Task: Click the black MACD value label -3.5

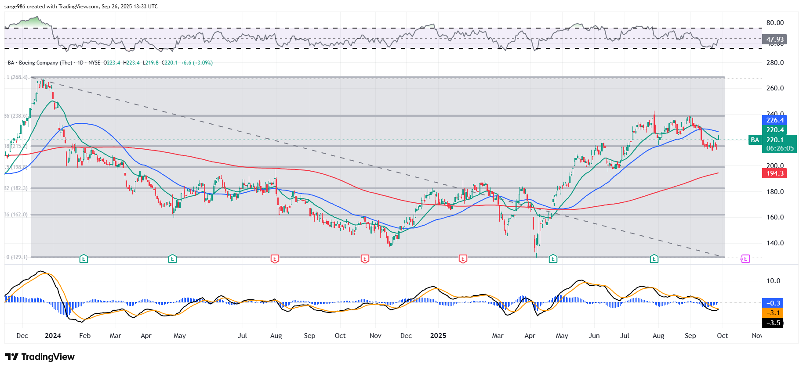Action: coord(773,323)
